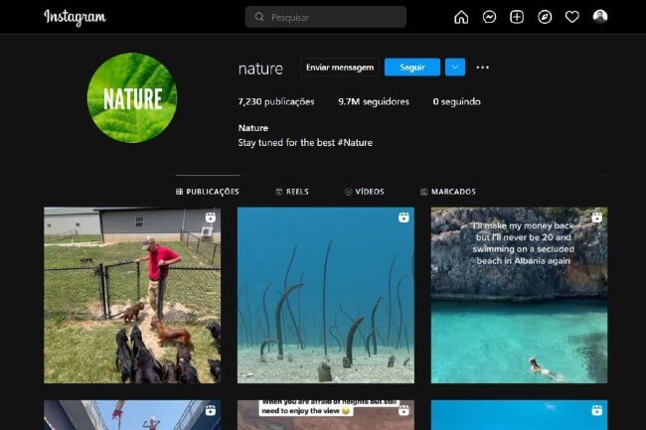Click the nature username heading
This screenshot has height=430, width=646.
click(x=260, y=69)
